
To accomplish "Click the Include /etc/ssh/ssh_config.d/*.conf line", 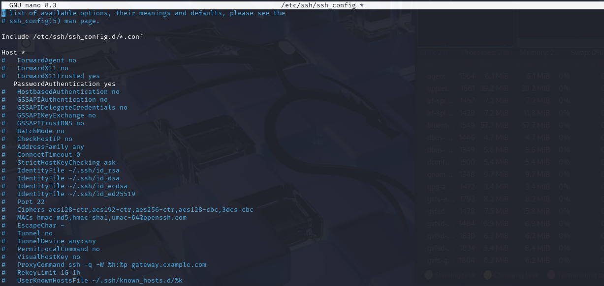I will [x=72, y=37].
